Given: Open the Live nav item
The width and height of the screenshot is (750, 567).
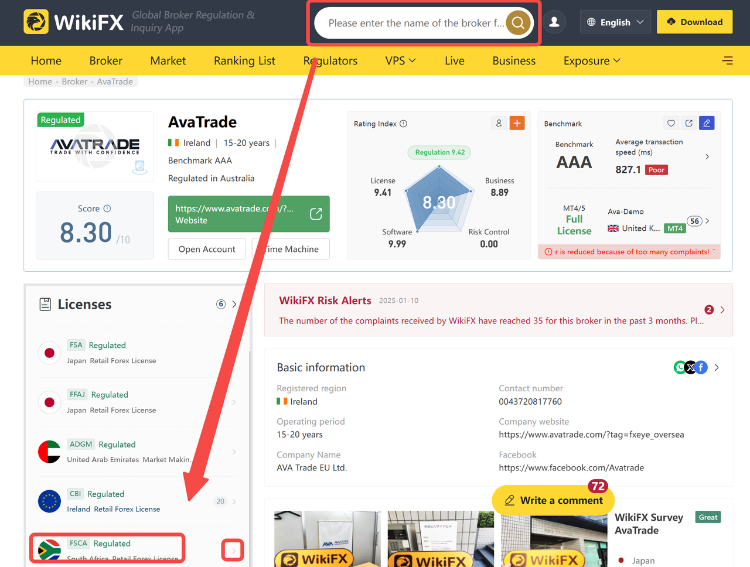Looking at the screenshot, I should 455,60.
